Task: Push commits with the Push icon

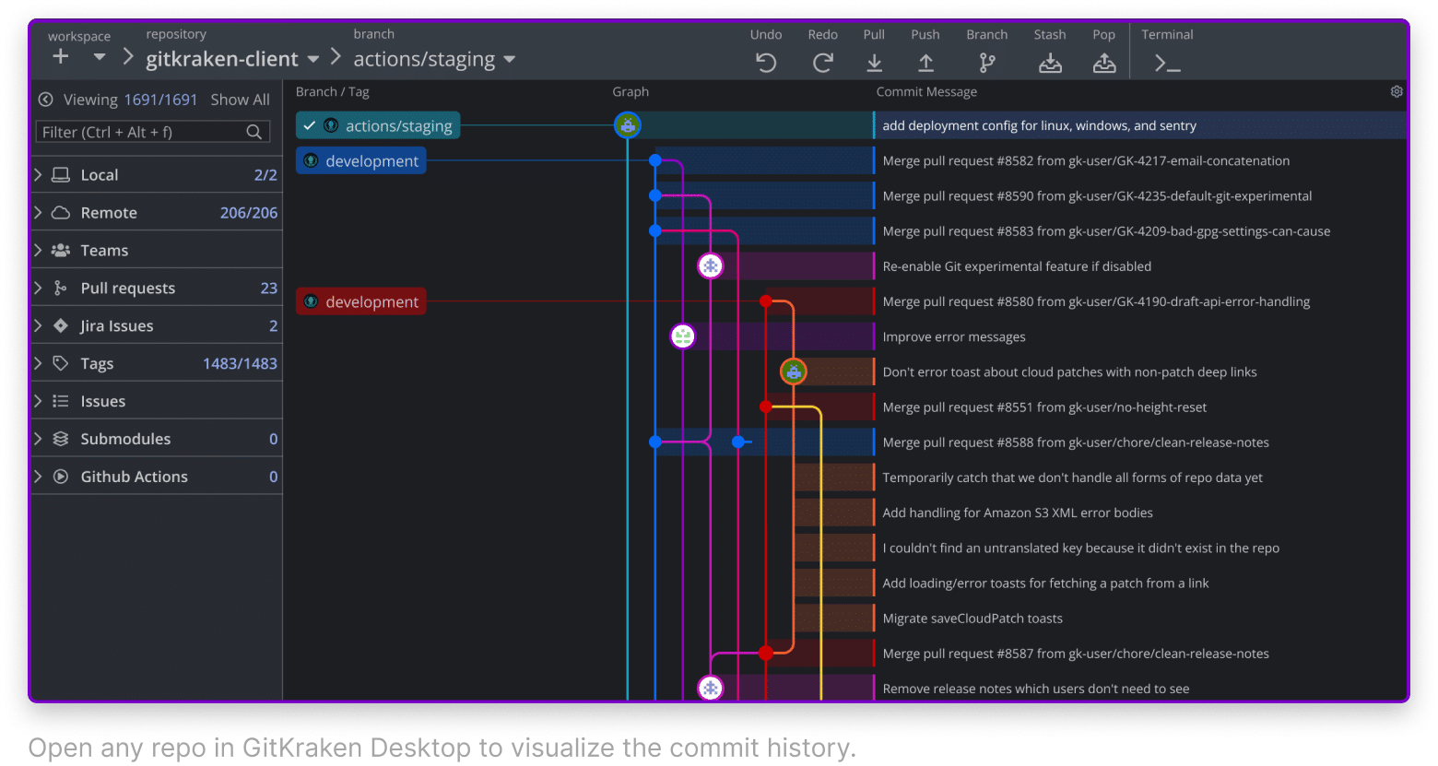Action: pos(925,63)
